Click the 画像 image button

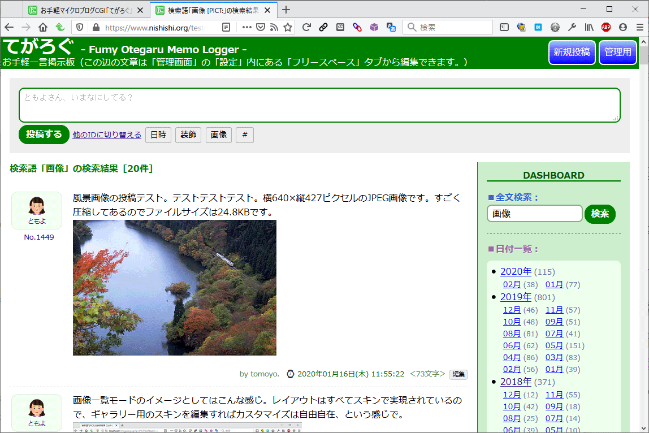(x=219, y=135)
